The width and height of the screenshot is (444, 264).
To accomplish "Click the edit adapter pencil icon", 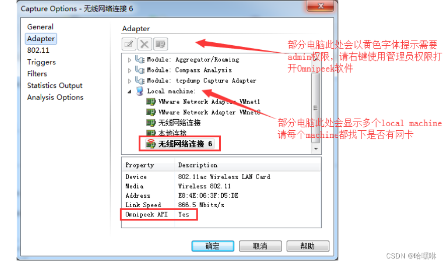I will (129, 44).
